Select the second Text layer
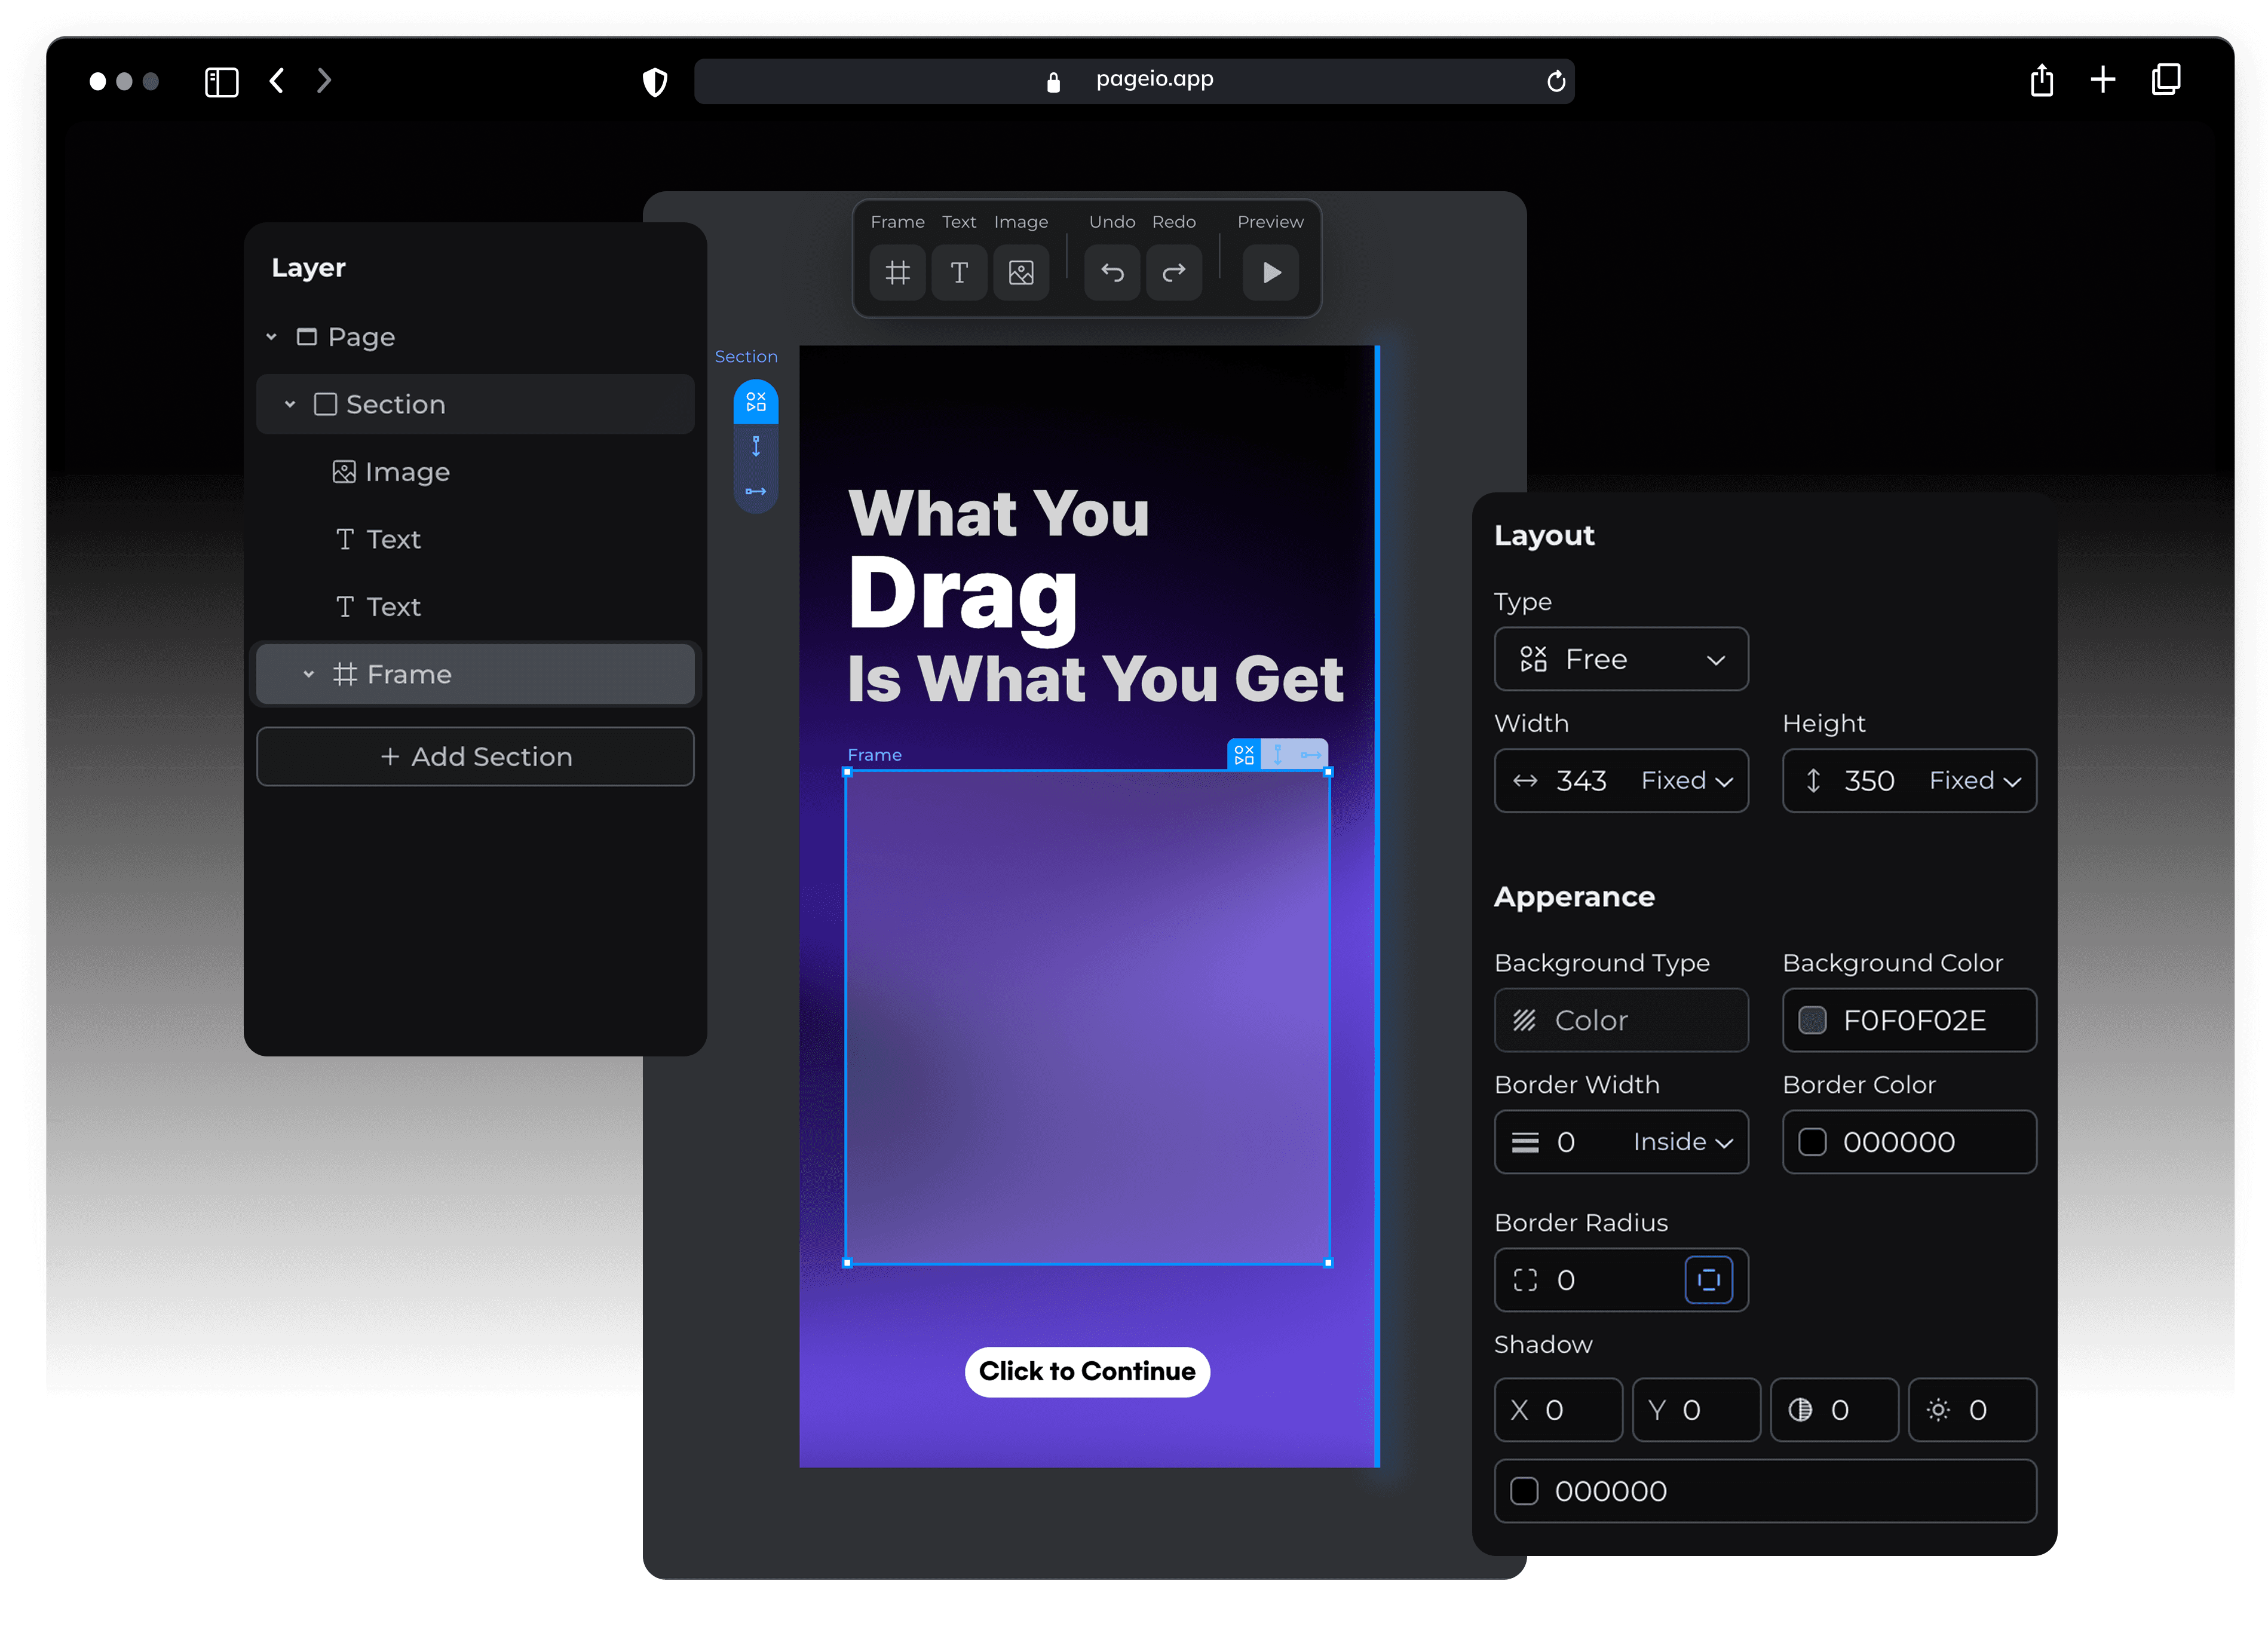Viewport: 2268px width, 1642px height. pos(475,606)
